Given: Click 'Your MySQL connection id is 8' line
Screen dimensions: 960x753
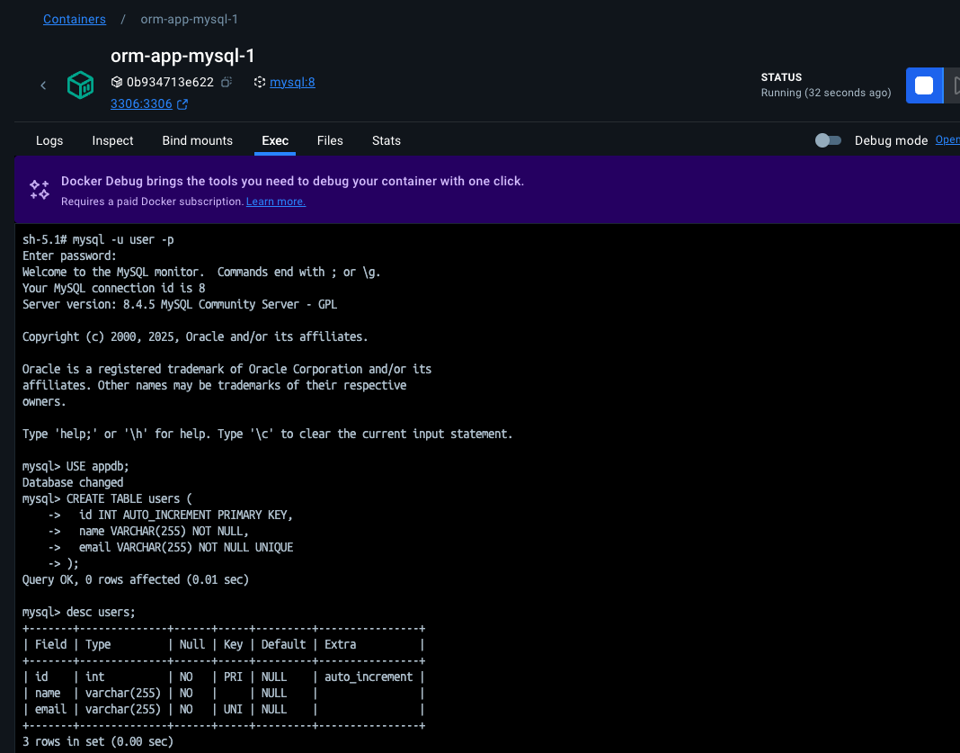Looking at the screenshot, I should (x=114, y=288).
